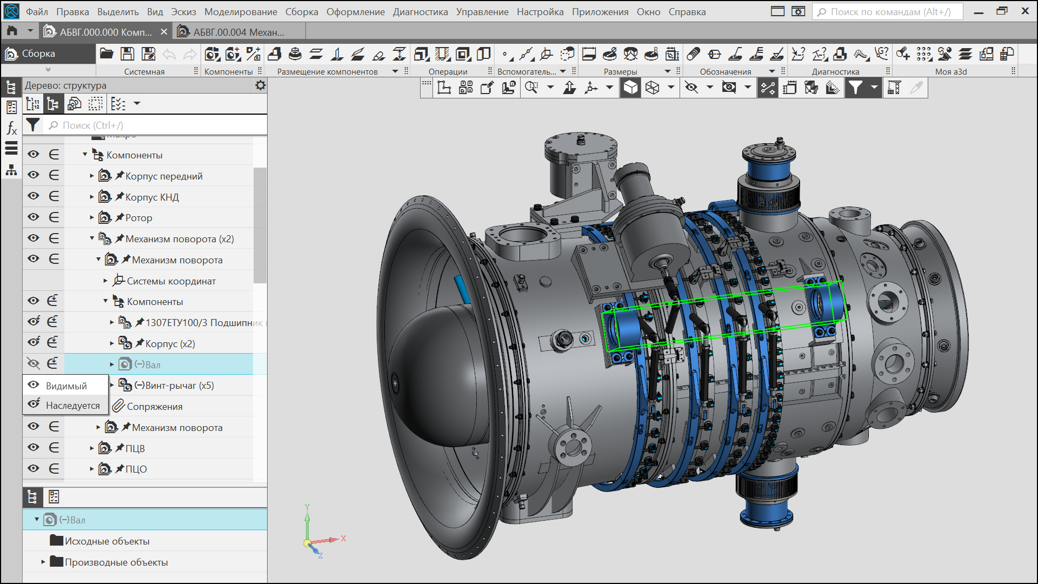Open tree panel settings gear
This screenshot has width=1038, height=584.
click(x=261, y=85)
